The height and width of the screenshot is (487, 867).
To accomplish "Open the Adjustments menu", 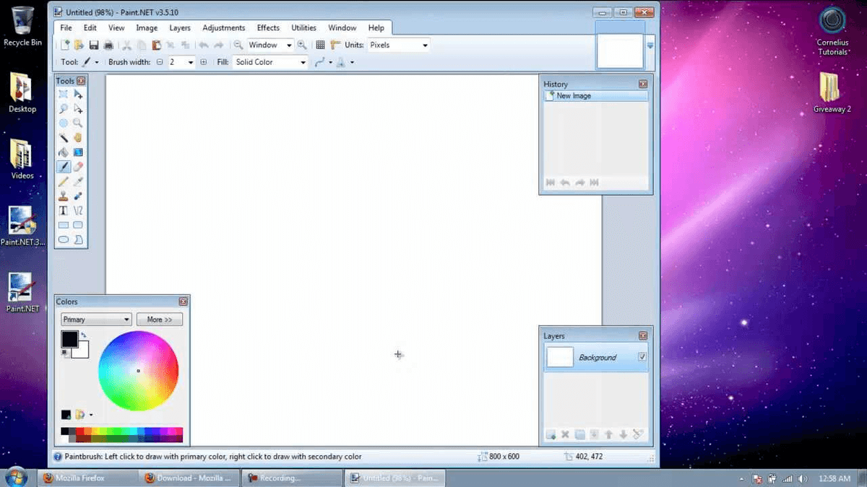I will pos(223,28).
